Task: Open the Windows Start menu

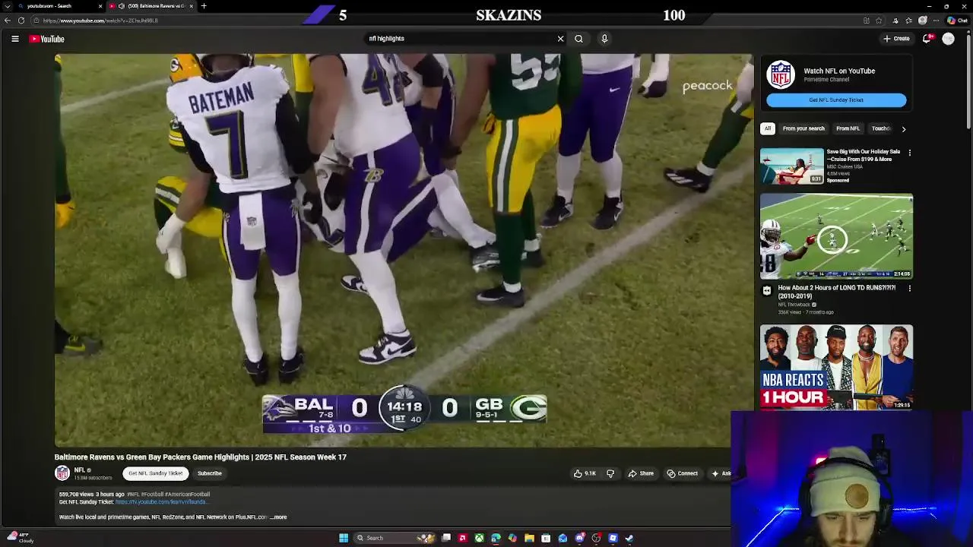Action: [344, 538]
